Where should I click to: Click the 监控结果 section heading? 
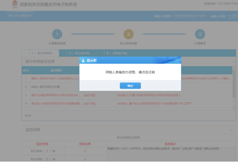(x=33, y=130)
